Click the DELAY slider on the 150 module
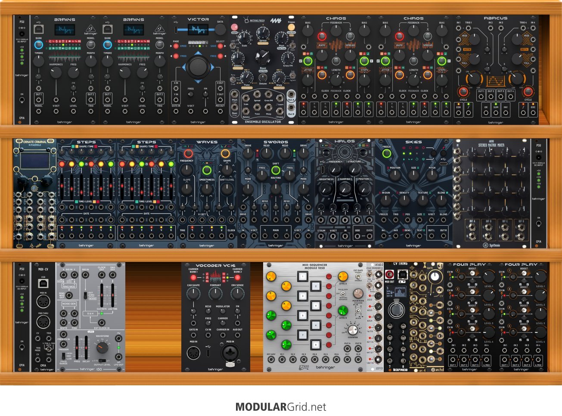The width and height of the screenshot is (562, 416). 86,348
